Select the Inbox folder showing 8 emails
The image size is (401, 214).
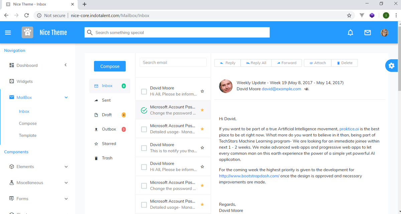[107, 86]
